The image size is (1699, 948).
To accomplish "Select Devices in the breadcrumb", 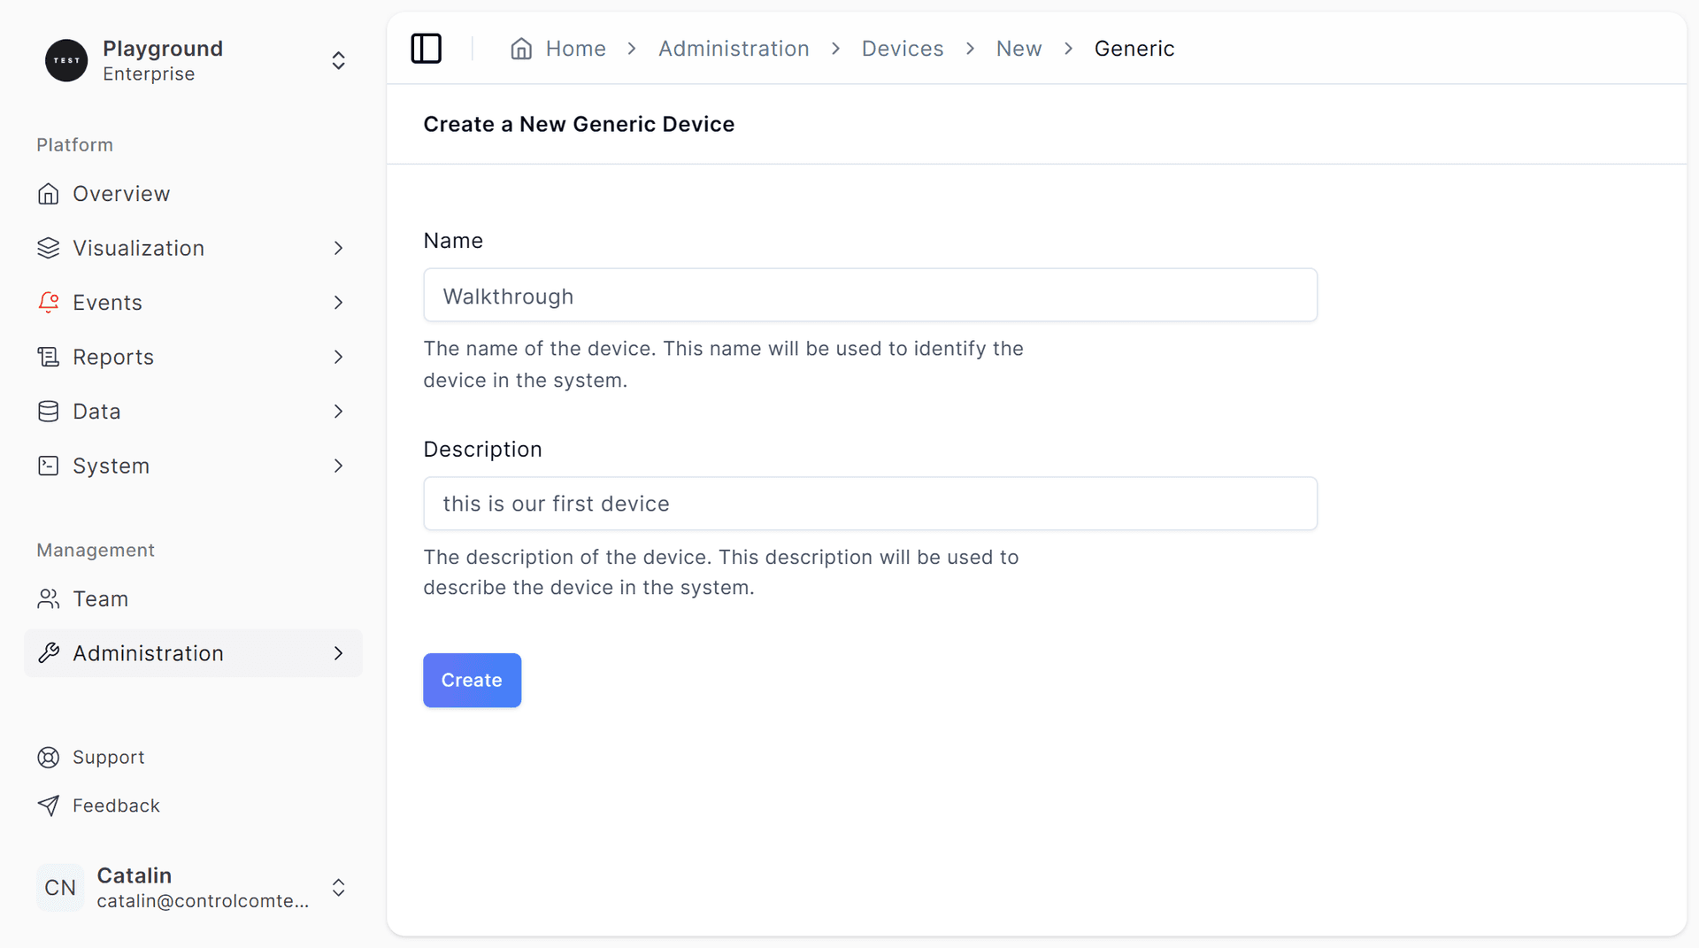I will click(902, 49).
